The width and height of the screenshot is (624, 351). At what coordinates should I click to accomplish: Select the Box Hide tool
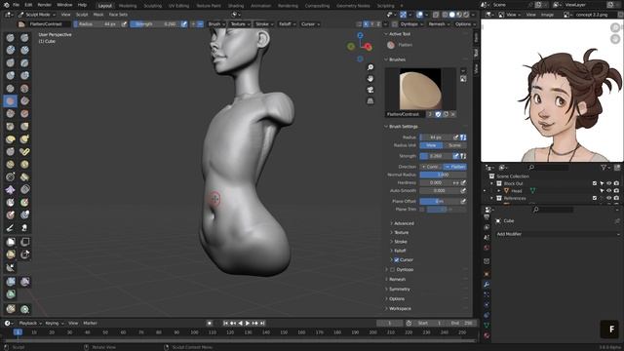point(24,242)
